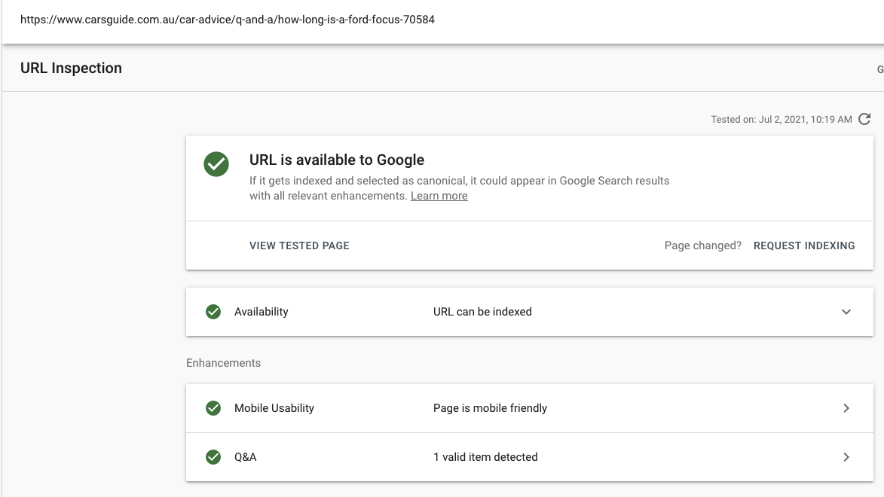The height and width of the screenshot is (497, 884).
Task: Click the "Page is mobile friendly" status text
Action: tap(490, 408)
